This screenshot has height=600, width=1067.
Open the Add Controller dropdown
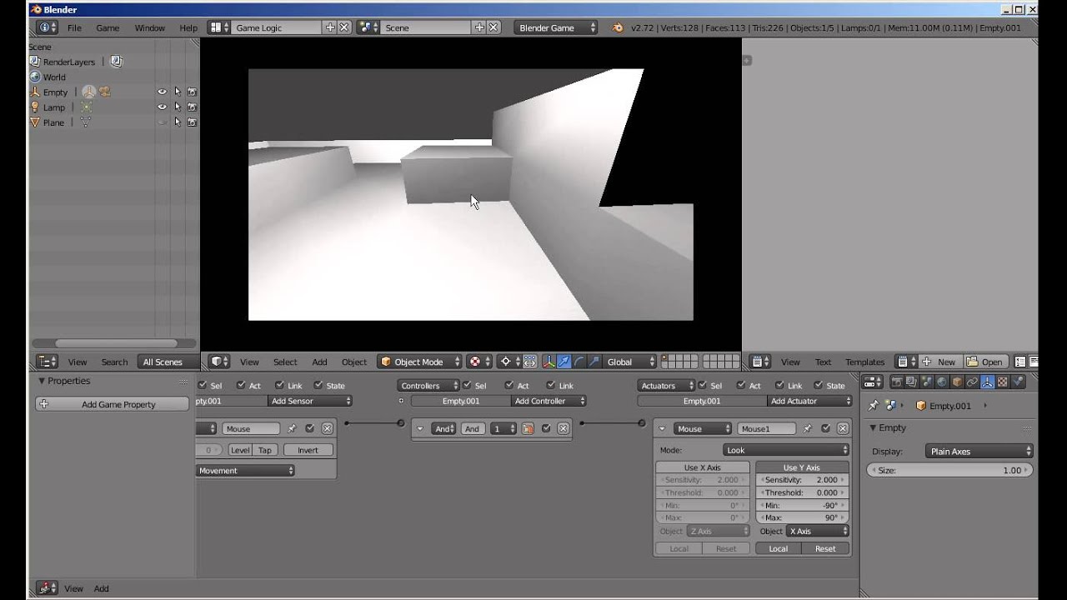coord(547,401)
